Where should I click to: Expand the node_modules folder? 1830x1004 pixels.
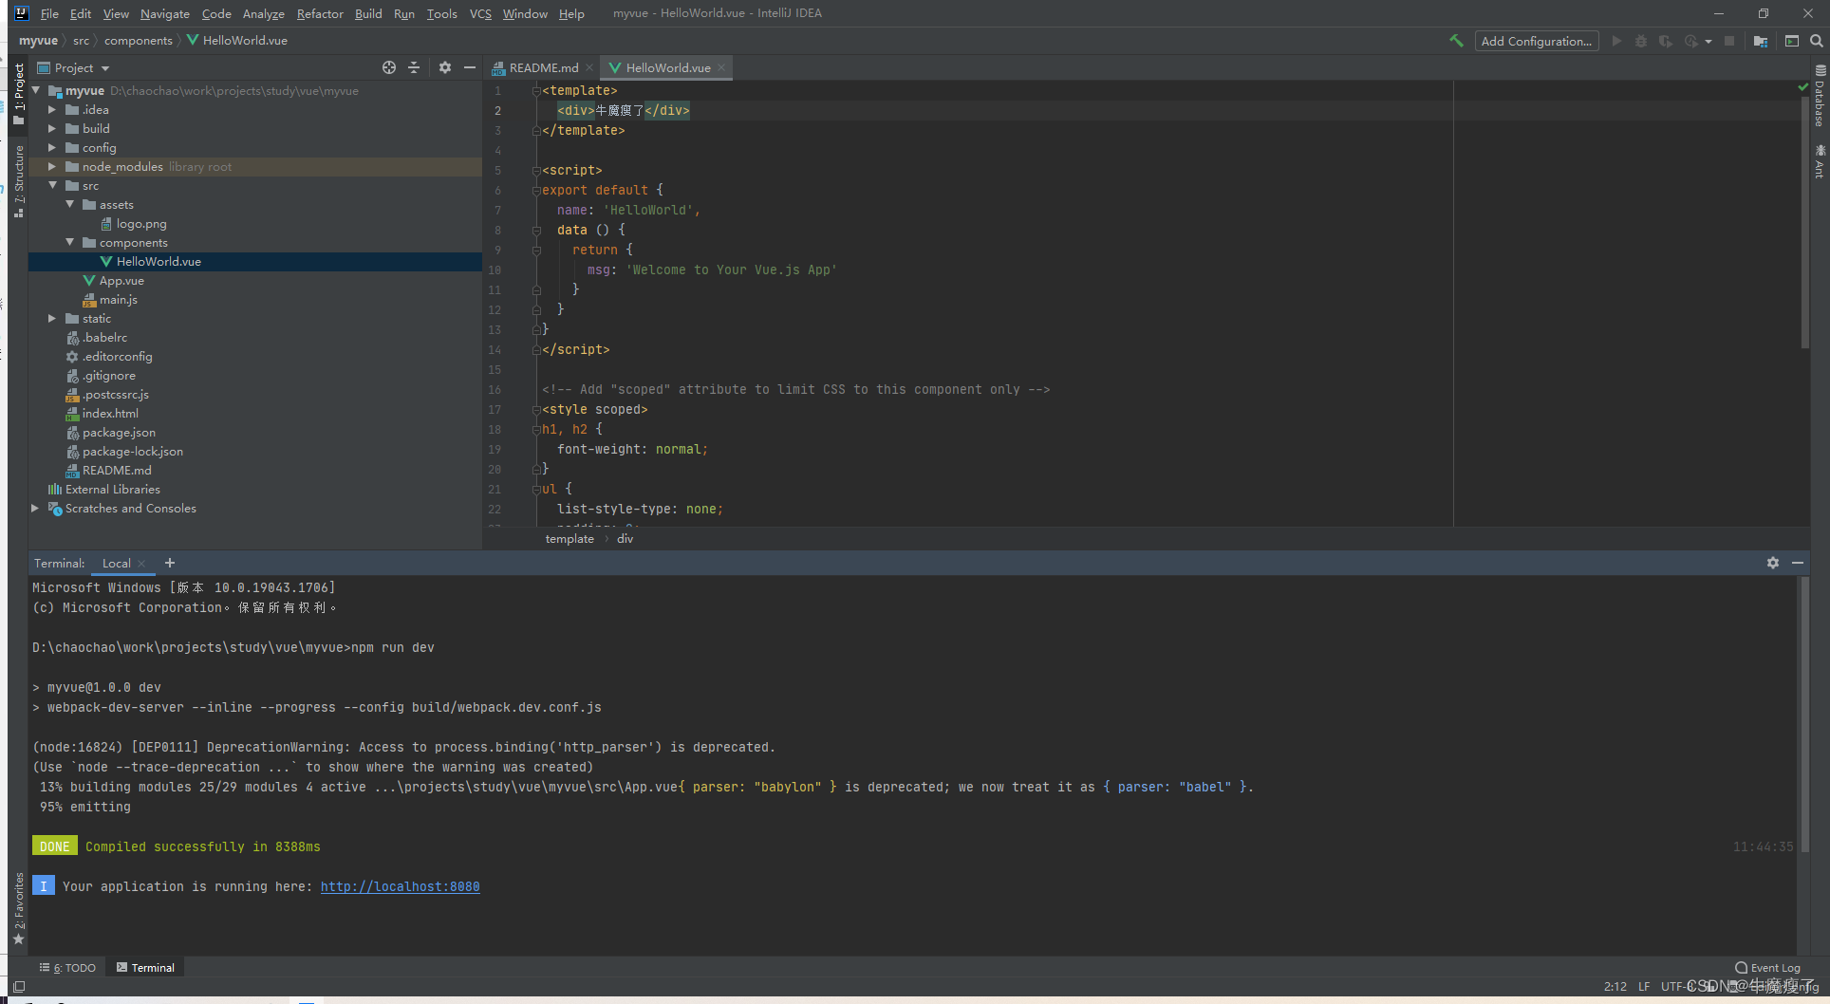click(52, 167)
